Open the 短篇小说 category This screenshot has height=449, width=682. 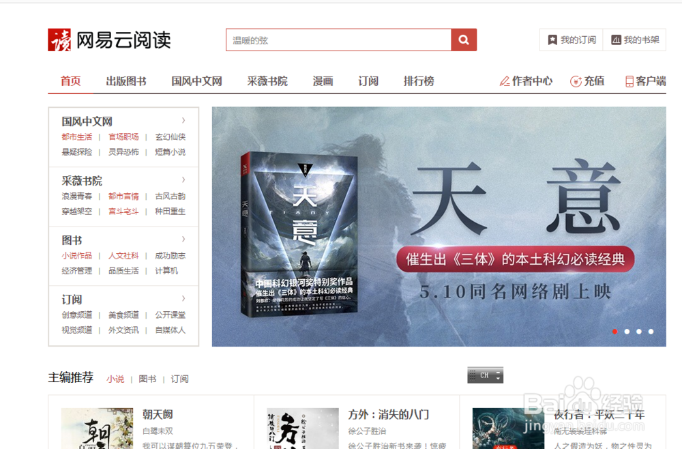coord(170,152)
